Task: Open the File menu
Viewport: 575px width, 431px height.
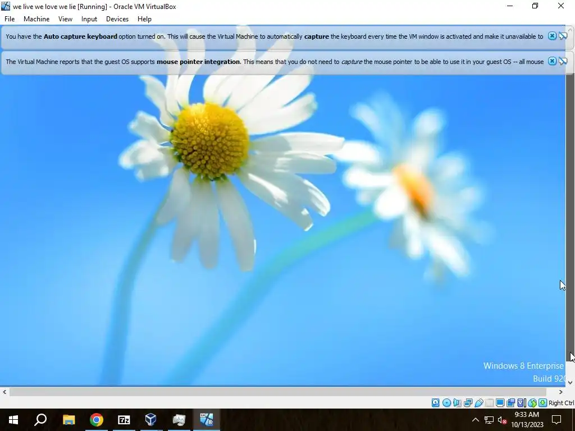Action: (10, 19)
